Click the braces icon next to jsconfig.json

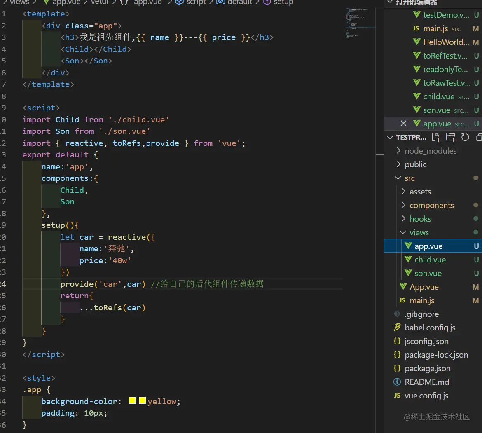coord(397,341)
